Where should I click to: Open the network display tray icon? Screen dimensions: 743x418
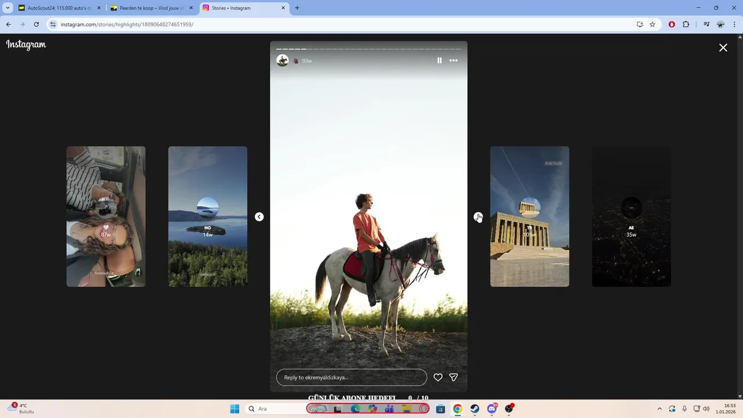(x=697, y=409)
